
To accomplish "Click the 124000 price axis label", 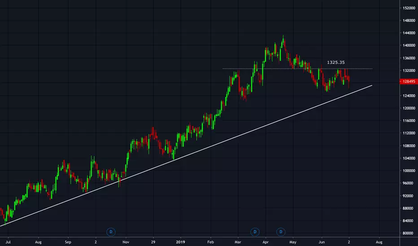I will pyautogui.click(x=409, y=95).
